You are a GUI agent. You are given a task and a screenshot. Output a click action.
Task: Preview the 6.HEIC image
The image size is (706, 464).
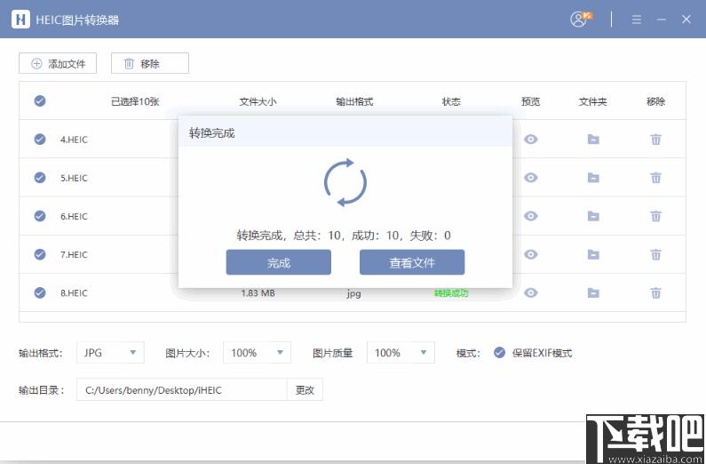531,216
